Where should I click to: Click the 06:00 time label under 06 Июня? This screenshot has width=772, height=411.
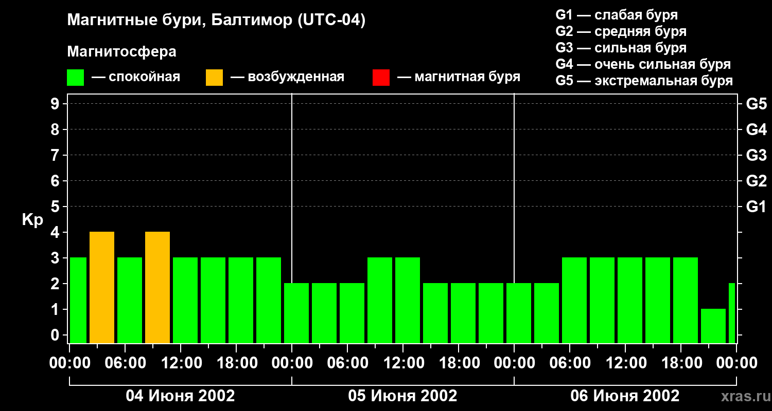click(570, 363)
